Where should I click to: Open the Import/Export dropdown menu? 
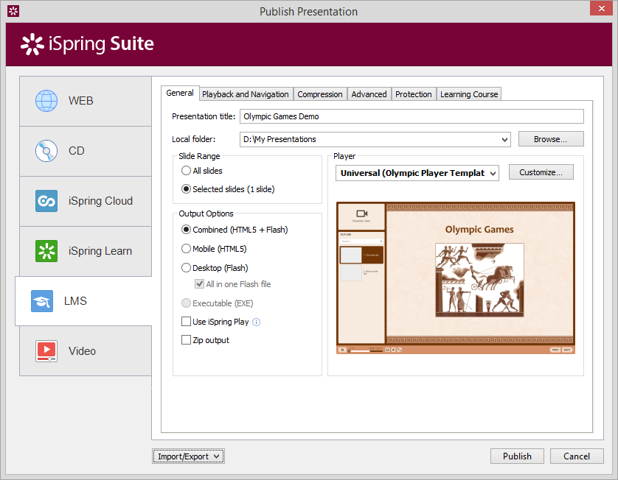188,456
